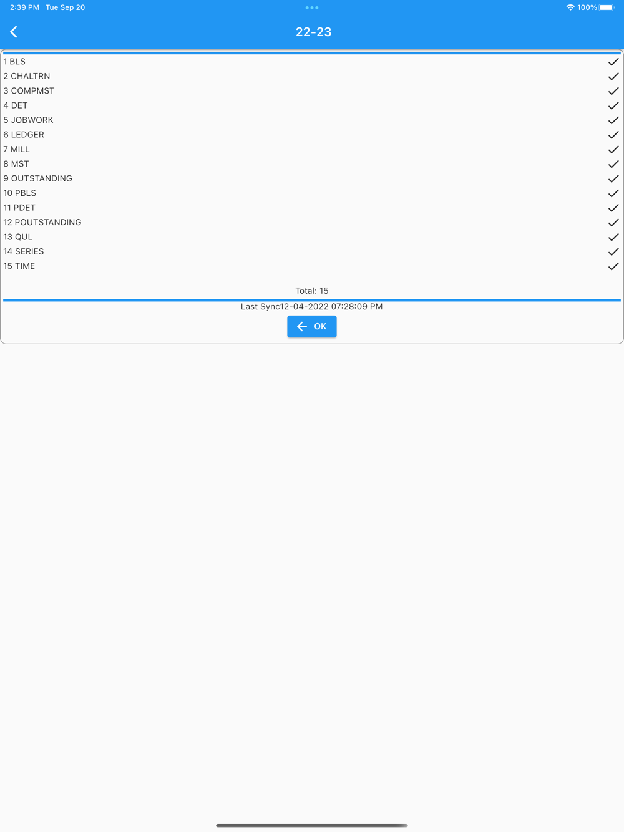Toggle the SERIES sync checkmark
Viewport: 624px width, 832px height.
click(x=613, y=252)
